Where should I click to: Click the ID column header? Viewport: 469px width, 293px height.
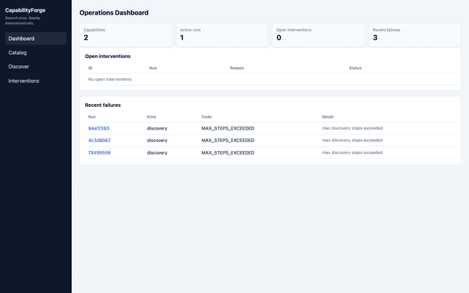click(90, 68)
